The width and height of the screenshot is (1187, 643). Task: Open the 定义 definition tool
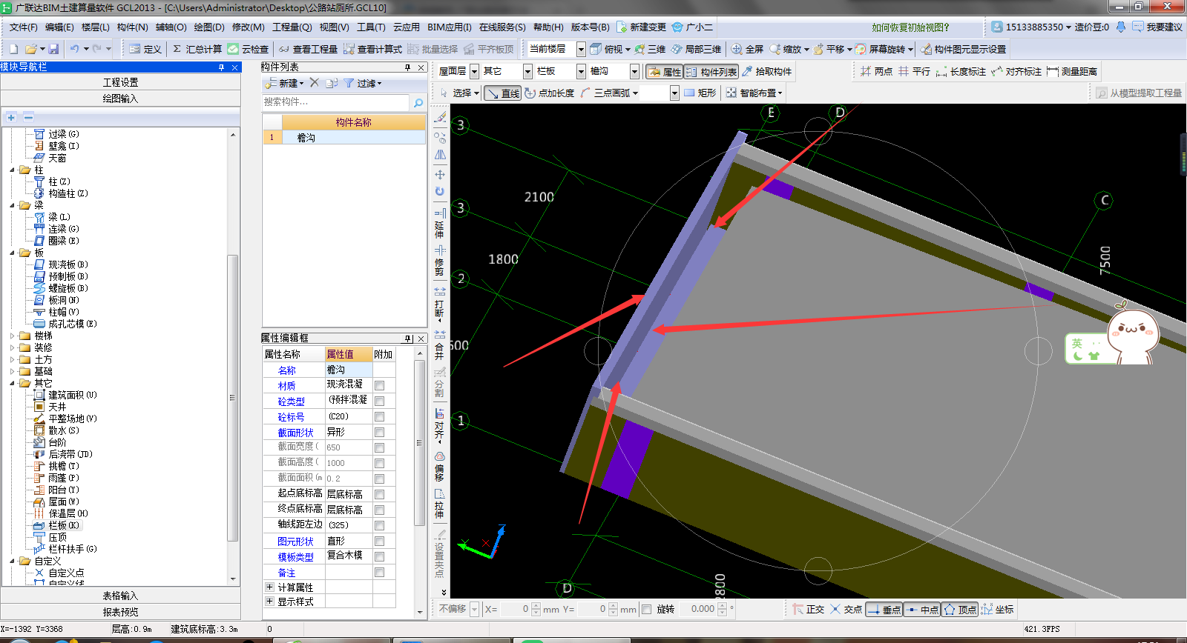(145, 49)
